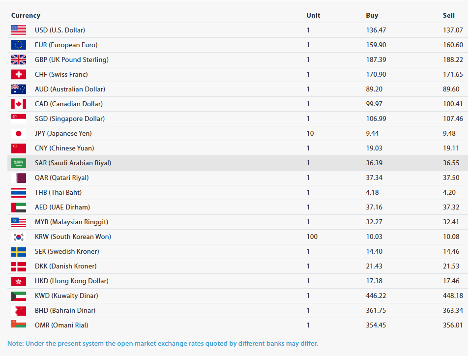Click the Buy column header
The image size is (468, 356).
click(x=372, y=16)
